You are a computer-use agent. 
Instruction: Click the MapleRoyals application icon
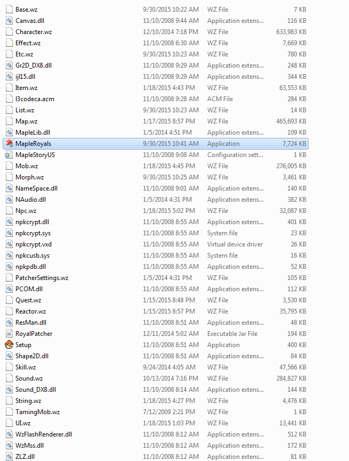10,144
